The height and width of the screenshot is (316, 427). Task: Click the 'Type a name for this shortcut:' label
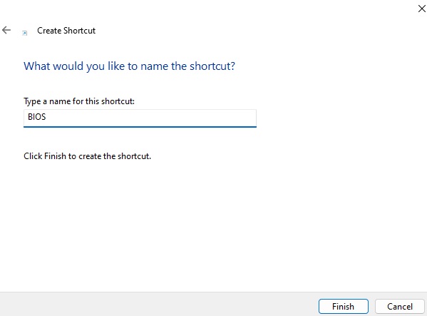[x=79, y=101]
